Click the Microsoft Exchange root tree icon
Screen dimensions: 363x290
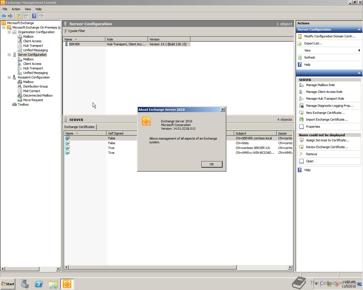(x=4, y=23)
